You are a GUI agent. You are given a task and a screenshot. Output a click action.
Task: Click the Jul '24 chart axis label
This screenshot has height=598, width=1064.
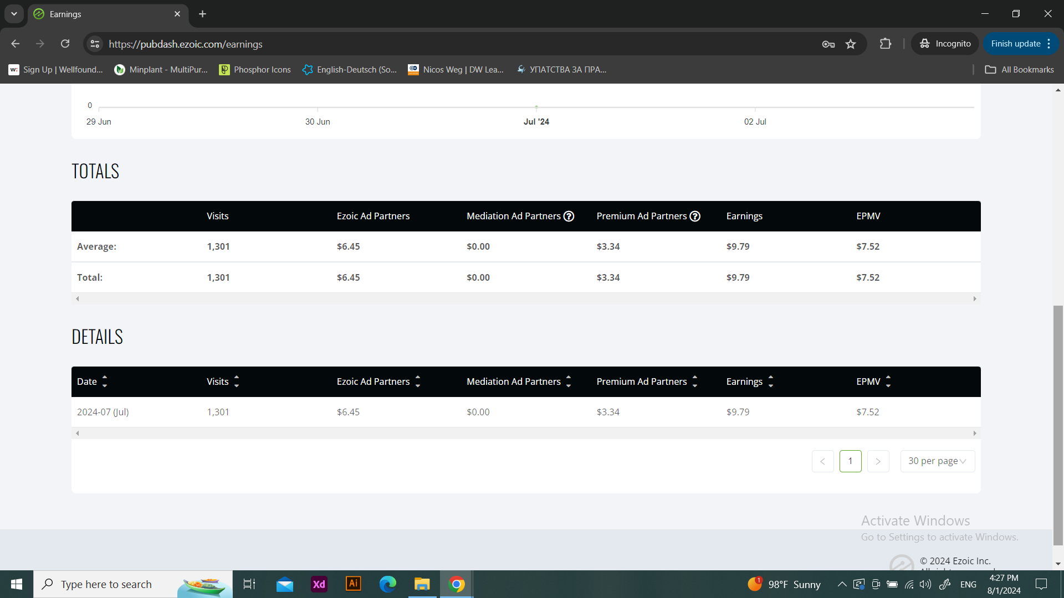(536, 122)
